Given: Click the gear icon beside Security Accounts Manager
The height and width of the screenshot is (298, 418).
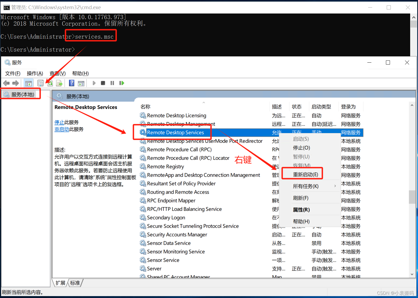Looking at the screenshot, I should click(x=143, y=234).
